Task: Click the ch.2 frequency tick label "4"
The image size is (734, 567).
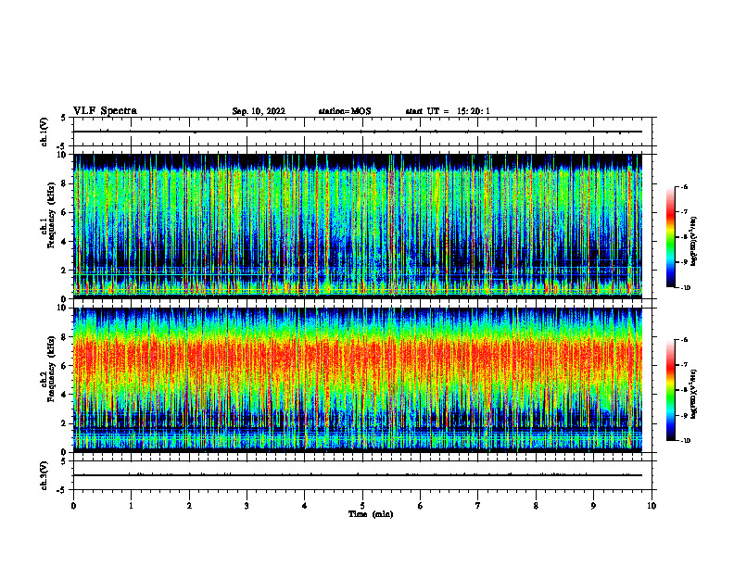Action: tap(65, 395)
